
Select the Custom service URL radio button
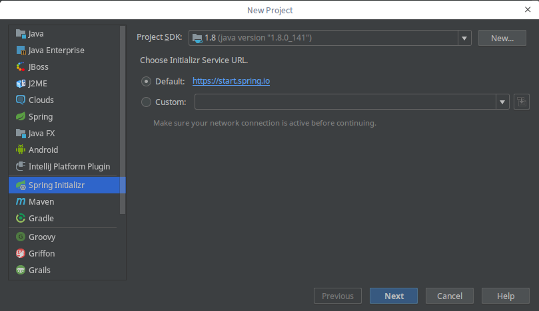pos(146,102)
